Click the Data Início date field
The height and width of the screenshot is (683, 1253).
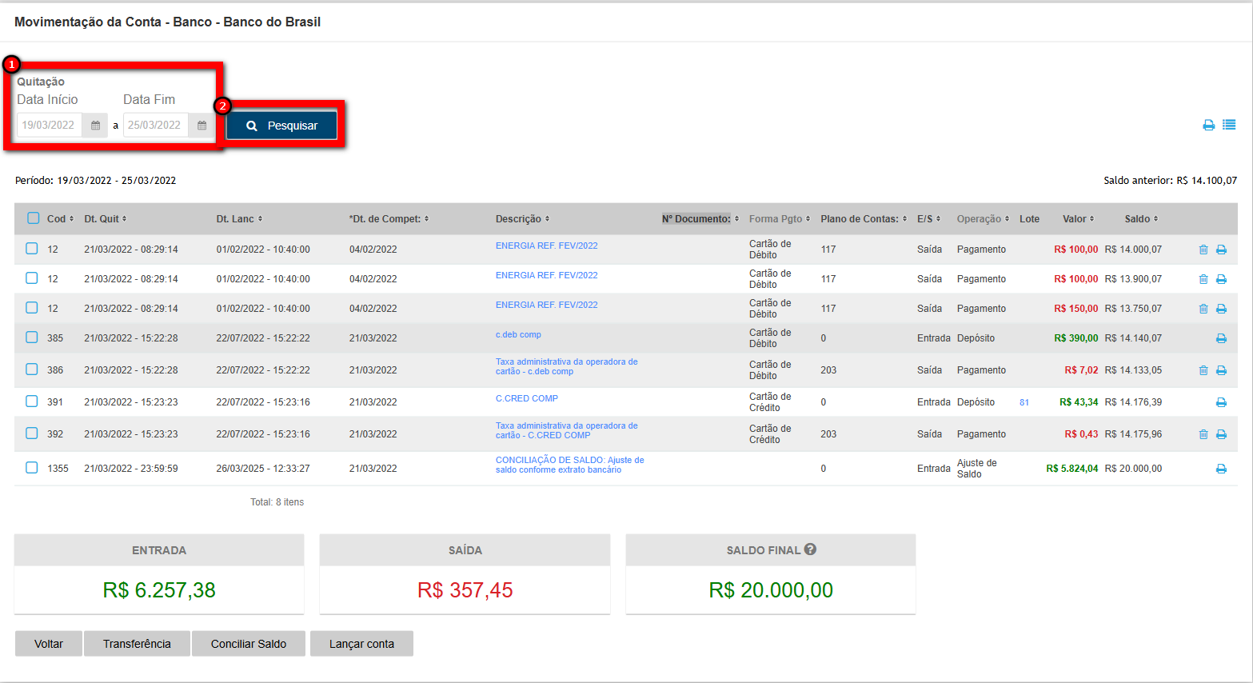pos(50,126)
